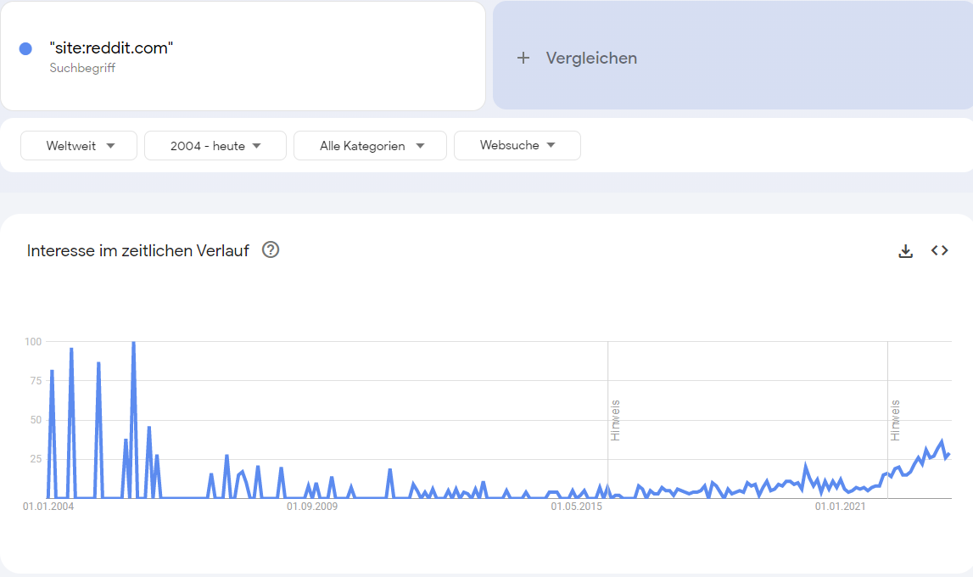Open the embed code icon for the chart
The image size is (973, 577).
pyautogui.click(x=939, y=250)
